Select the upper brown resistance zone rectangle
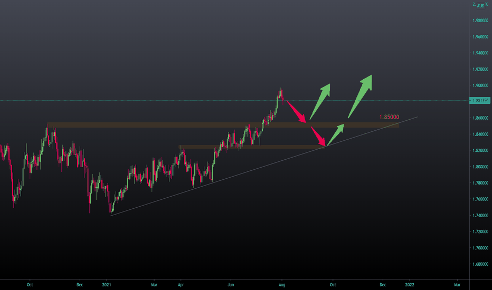Viewport: 492px width, 290px height. [x=223, y=125]
